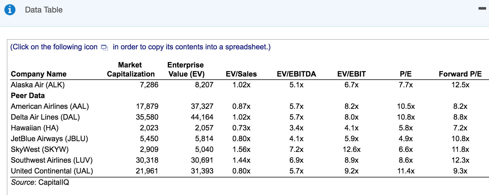This screenshot has height=195, width=489.
Task: Click the blue info icon beside Data Table
Action: pyautogui.click(x=10, y=10)
